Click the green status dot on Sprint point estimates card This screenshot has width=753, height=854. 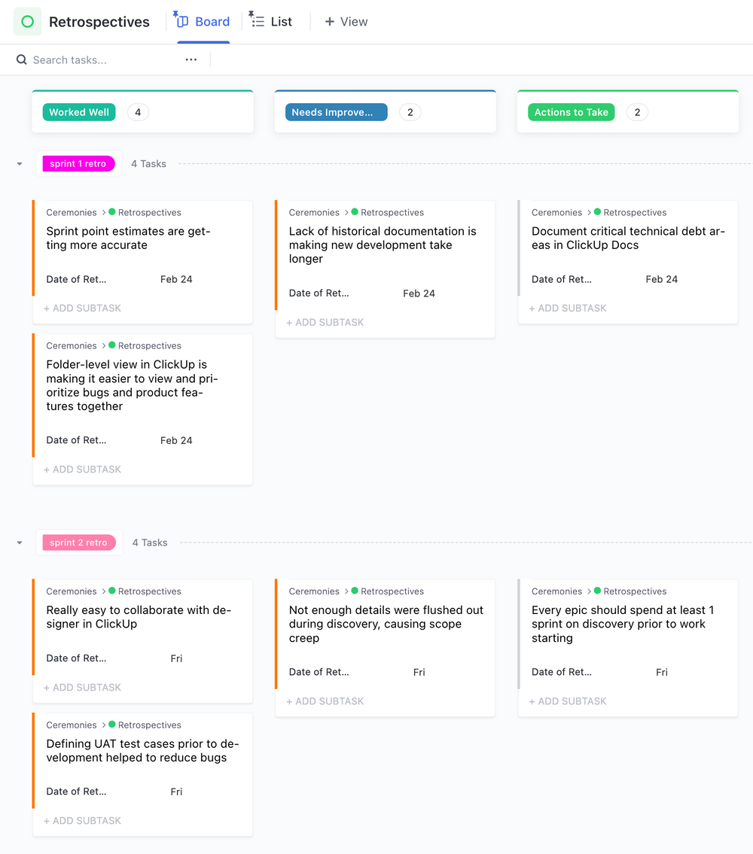113,212
